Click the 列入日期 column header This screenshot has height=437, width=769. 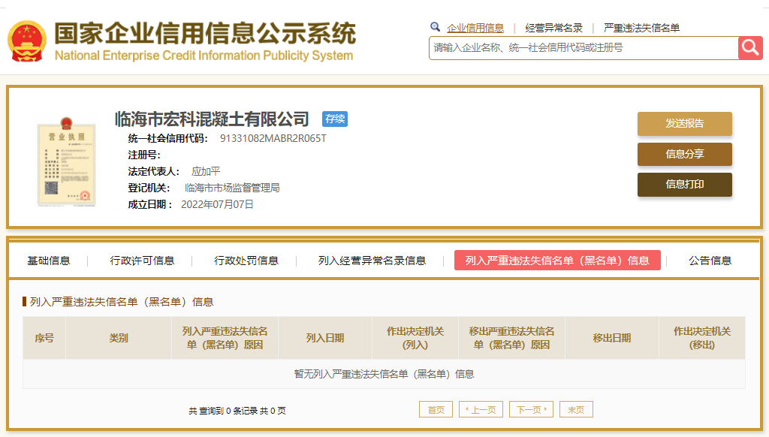tap(325, 338)
